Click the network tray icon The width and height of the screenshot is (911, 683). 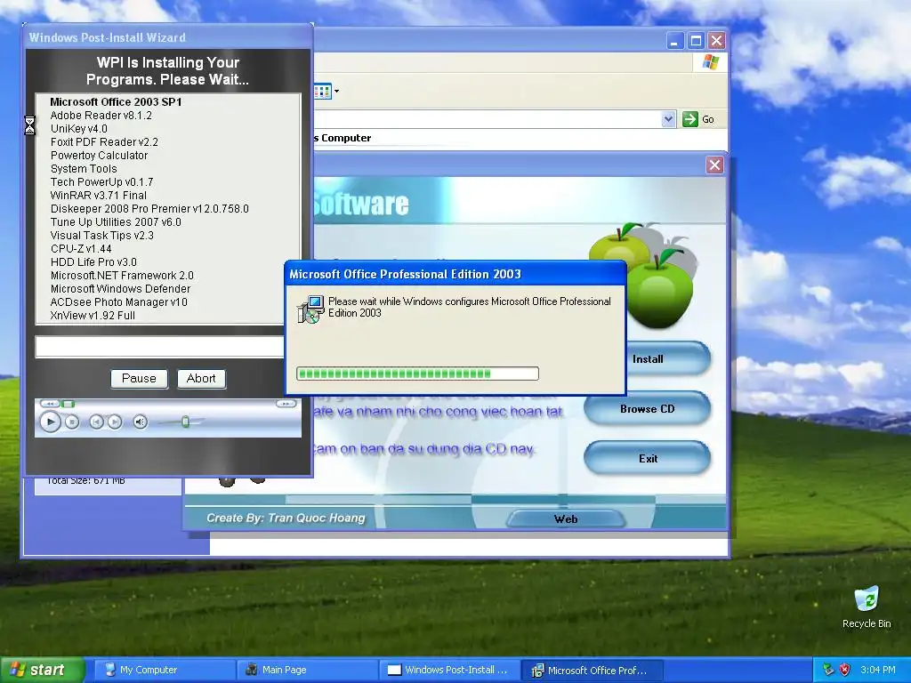pos(828,670)
